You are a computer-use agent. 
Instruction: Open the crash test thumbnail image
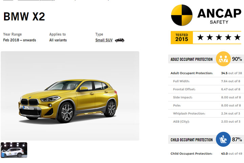coord(14,150)
